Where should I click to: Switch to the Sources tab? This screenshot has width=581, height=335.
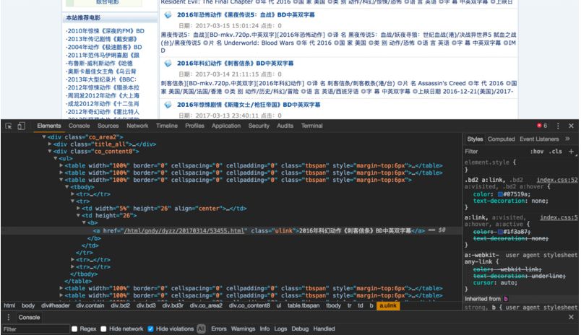click(108, 126)
